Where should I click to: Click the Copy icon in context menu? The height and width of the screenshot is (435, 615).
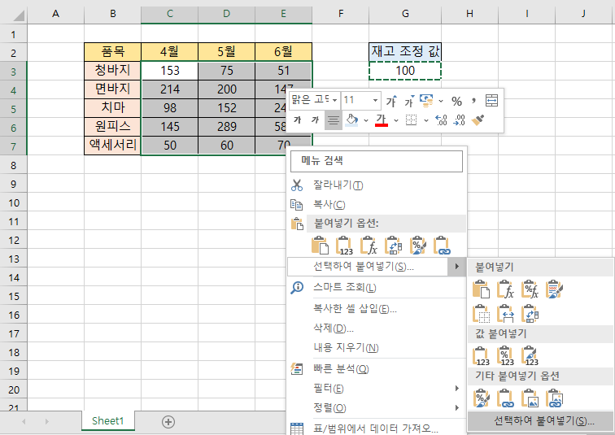click(296, 205)
